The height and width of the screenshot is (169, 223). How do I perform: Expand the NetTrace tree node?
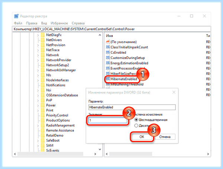pos(38,50)
